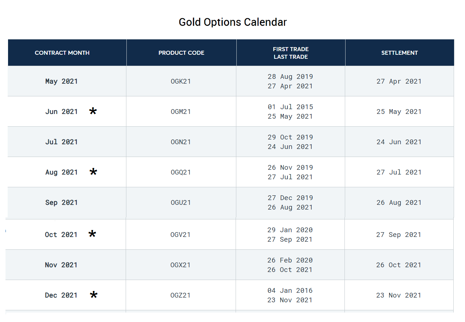Select the OGM21 product code

[x=181, y=112]
